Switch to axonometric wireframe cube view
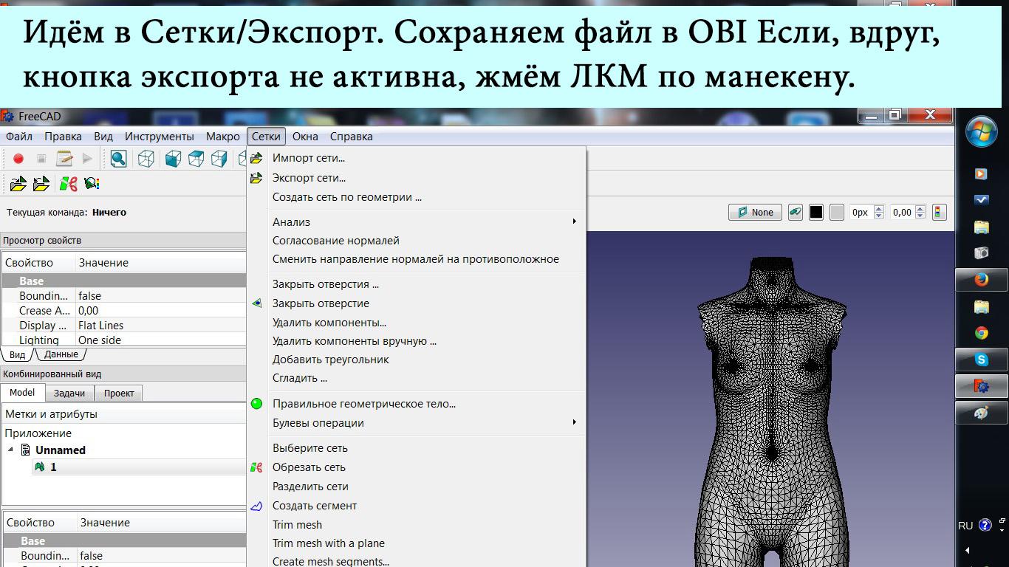This screenshot has height=567, width=1009. click(x=146, y=159)
